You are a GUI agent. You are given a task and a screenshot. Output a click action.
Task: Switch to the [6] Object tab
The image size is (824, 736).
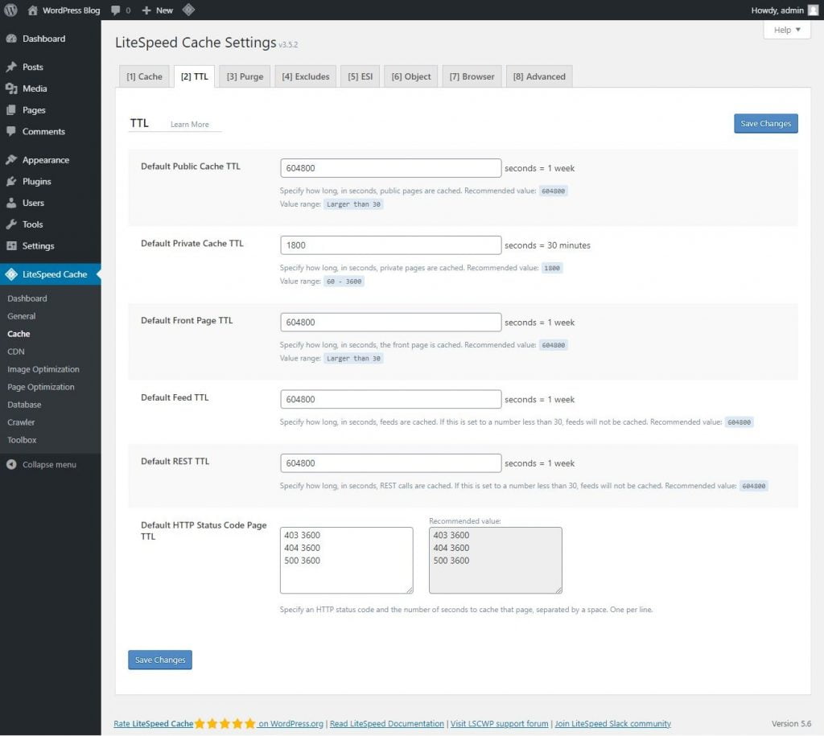click(x=411, y=76)
